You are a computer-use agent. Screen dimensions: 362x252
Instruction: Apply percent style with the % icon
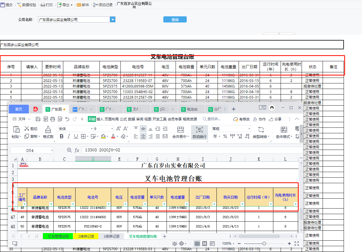(x=225, y=136)
